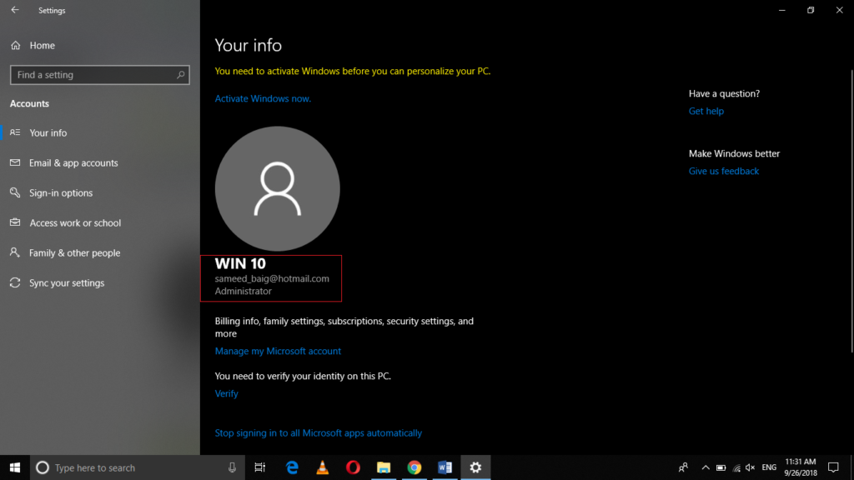Open Task View from the taskbar
This screenshot has height=480, width=854.
260,467
